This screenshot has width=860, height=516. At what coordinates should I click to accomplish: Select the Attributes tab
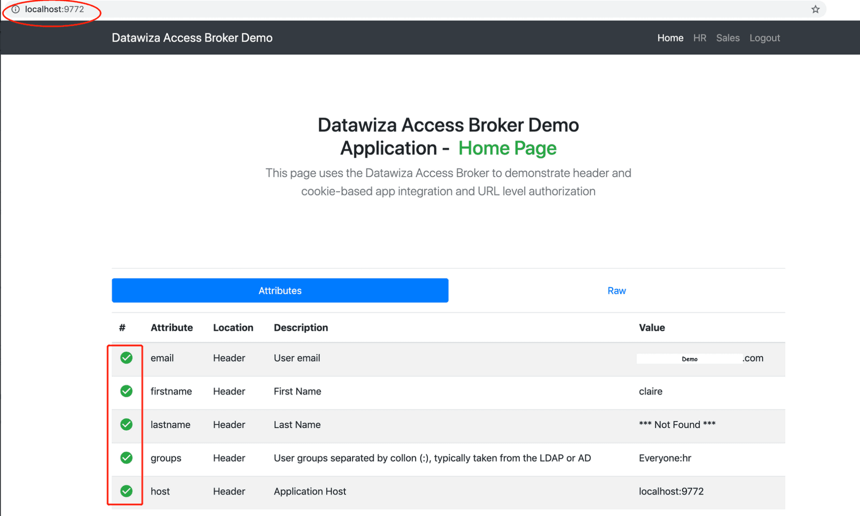click(280, 290)
